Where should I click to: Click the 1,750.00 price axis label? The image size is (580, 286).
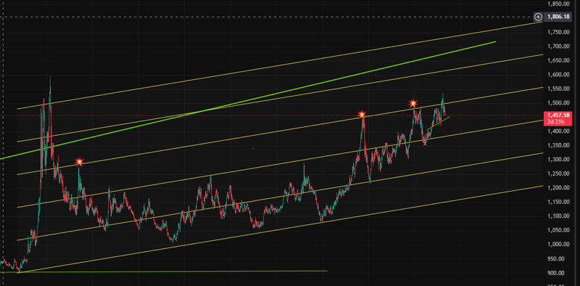click(x=558, y=32)
